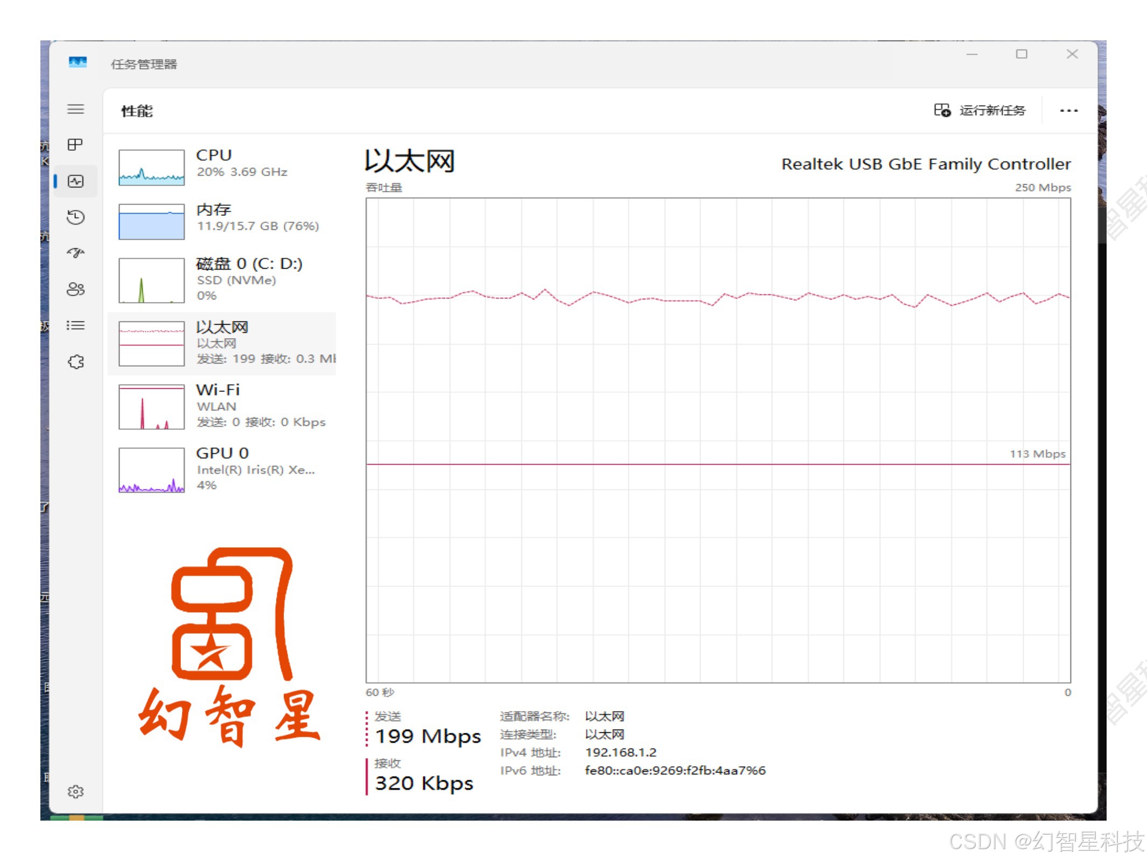Open Task Manager settings gear

tap(75, 791)
